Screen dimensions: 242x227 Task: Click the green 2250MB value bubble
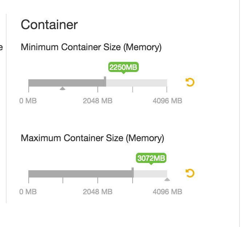[124, 67]
